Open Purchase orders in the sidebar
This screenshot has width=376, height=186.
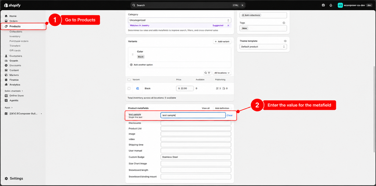tap(19, 41)
